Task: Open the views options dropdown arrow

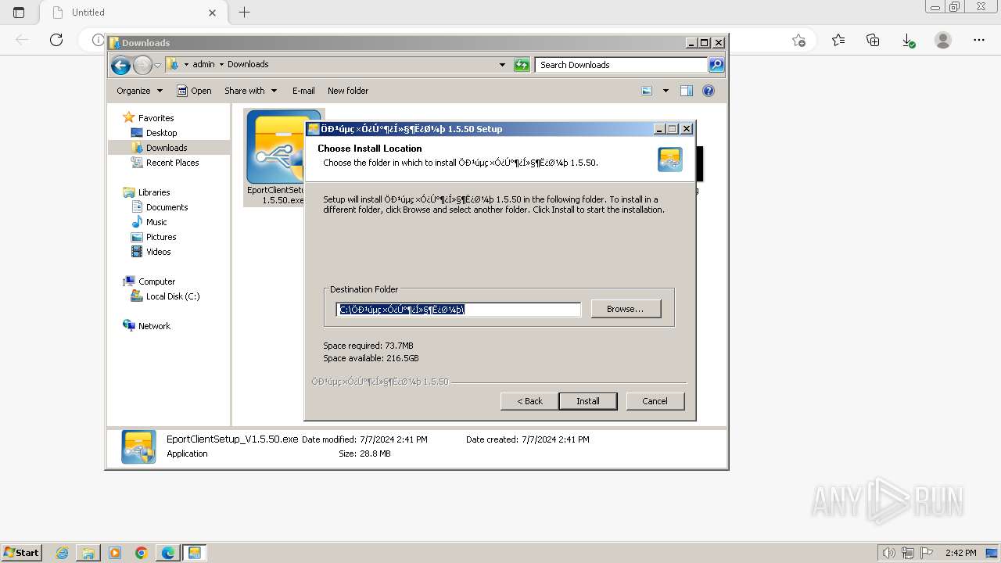Action: pyautogui.click(x=666, y=91)
